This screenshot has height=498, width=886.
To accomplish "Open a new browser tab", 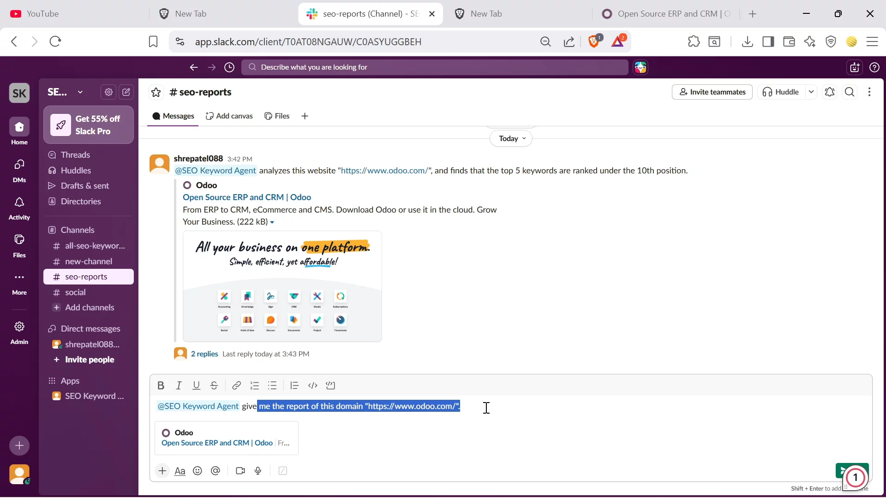I will coord(753,14).
